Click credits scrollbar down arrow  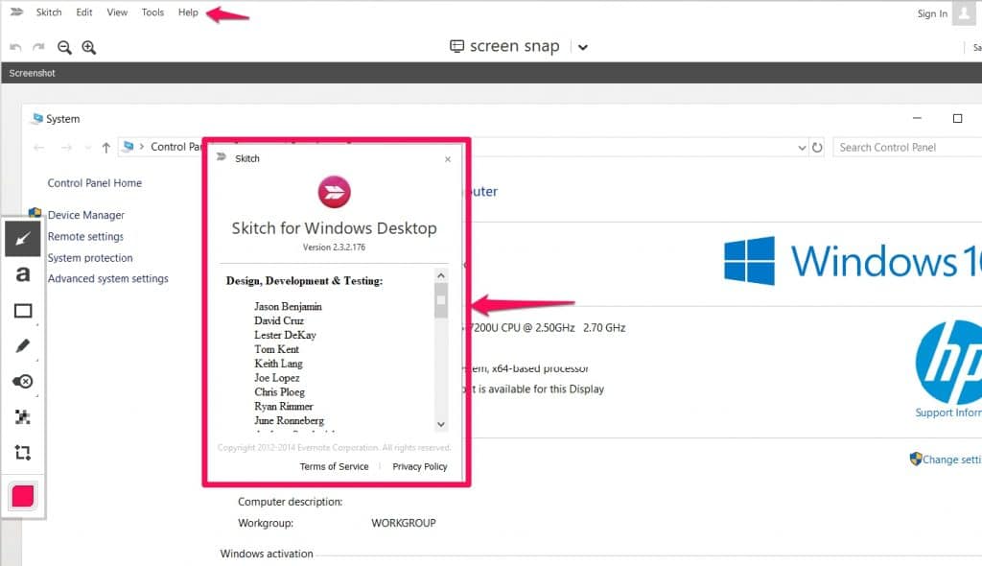point(441,424)
